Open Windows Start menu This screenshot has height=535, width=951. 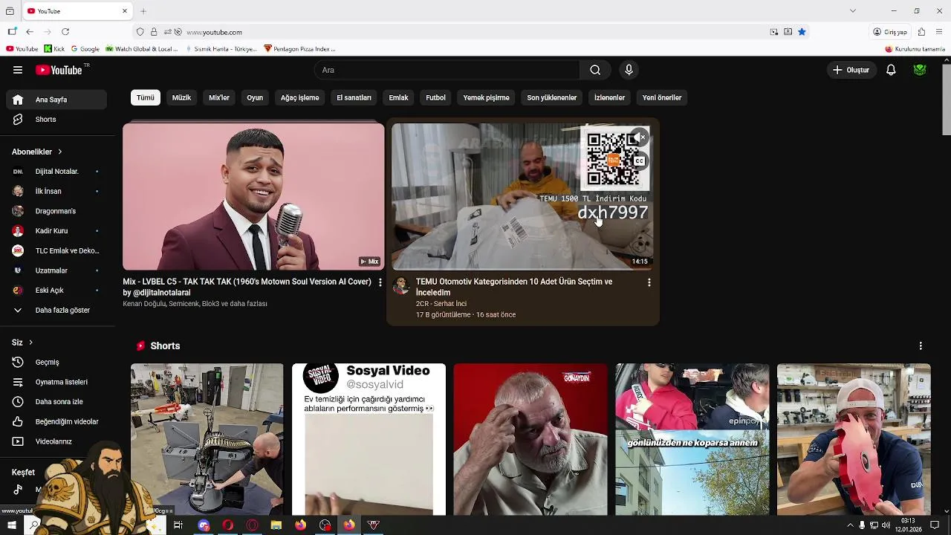point(11,525)
